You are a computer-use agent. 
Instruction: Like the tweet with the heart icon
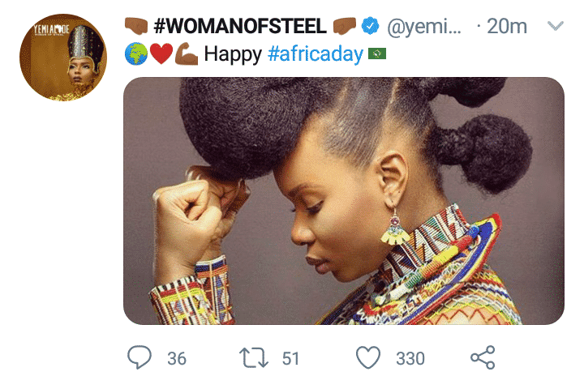click(x=369, y=357)
